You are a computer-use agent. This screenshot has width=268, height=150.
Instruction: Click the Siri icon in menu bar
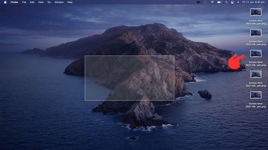point(238,2)
